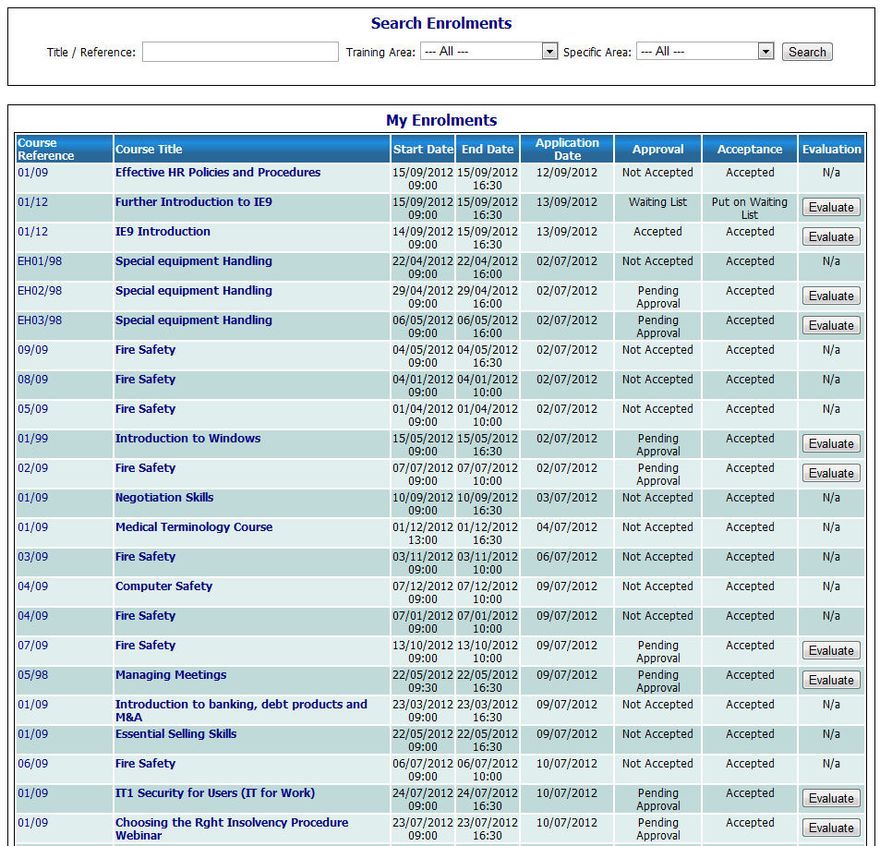Click the Application Date column header
Viewport: 880px width, 846px height.
(x=567, y=150)
